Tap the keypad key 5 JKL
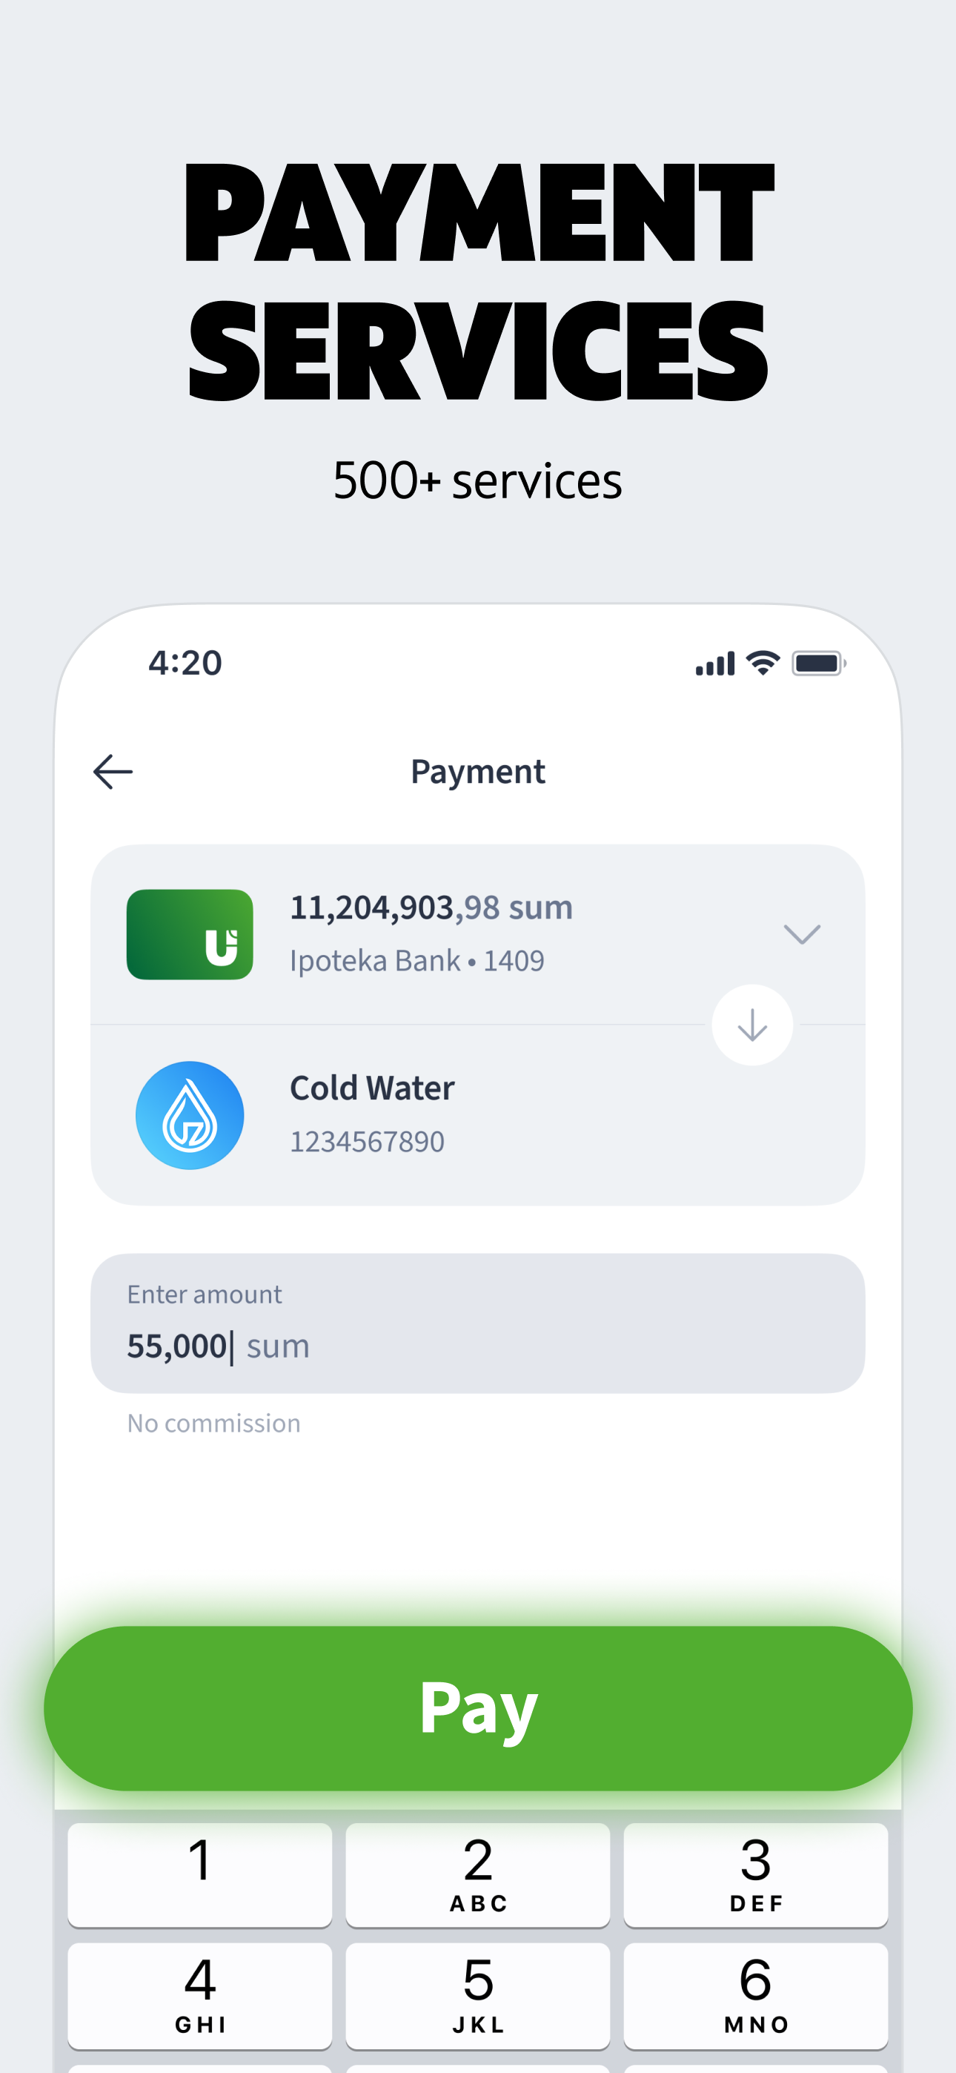The height and width of the screenshot is (2073, 956). 478,1995
